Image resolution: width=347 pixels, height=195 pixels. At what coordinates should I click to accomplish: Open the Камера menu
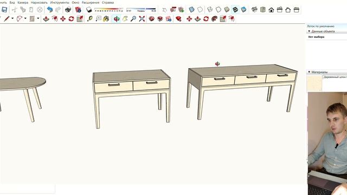(23, 2)
